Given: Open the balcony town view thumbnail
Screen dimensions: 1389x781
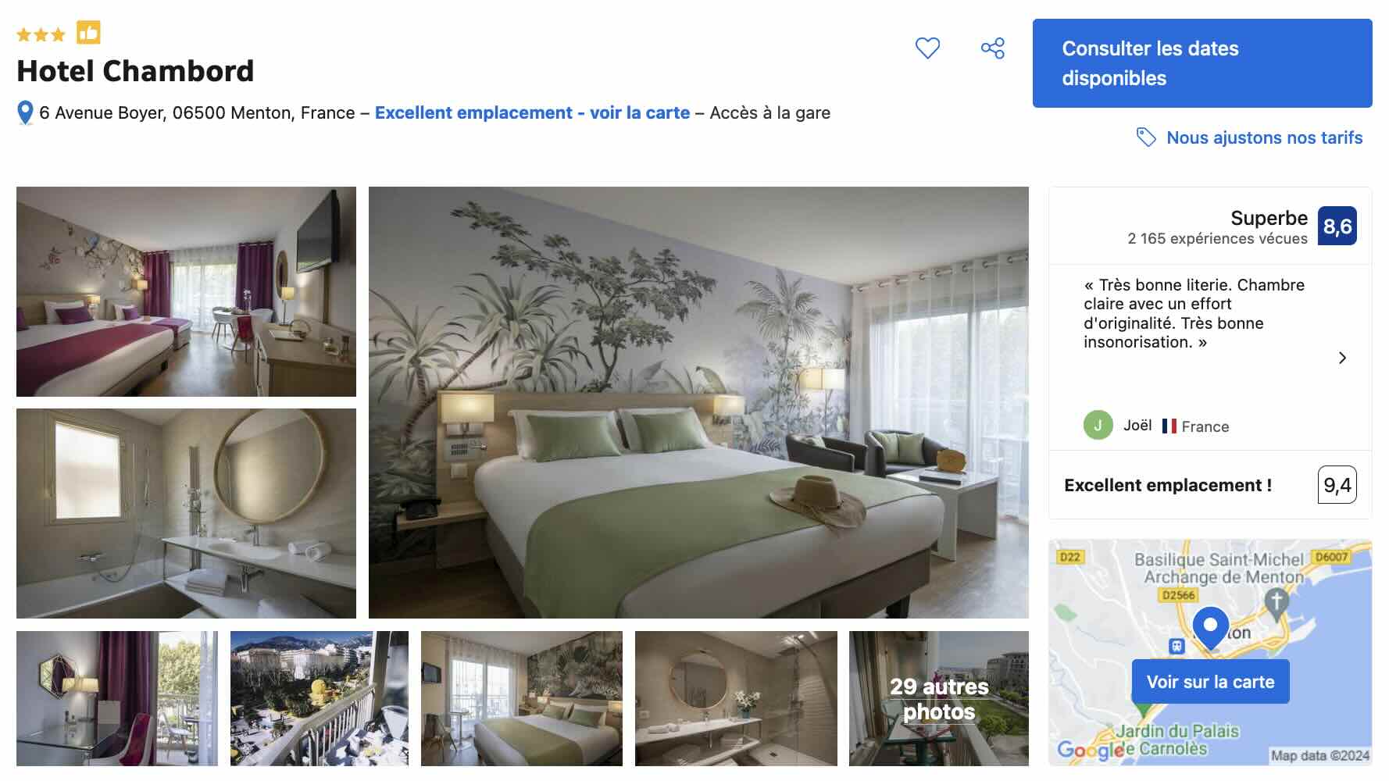Looking at the screenshot, I should tap(320, 698).
